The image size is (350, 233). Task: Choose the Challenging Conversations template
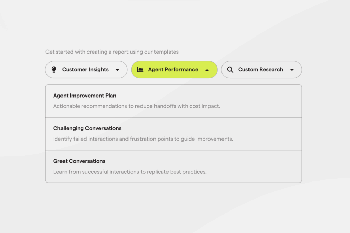click(x=174, y=133)
